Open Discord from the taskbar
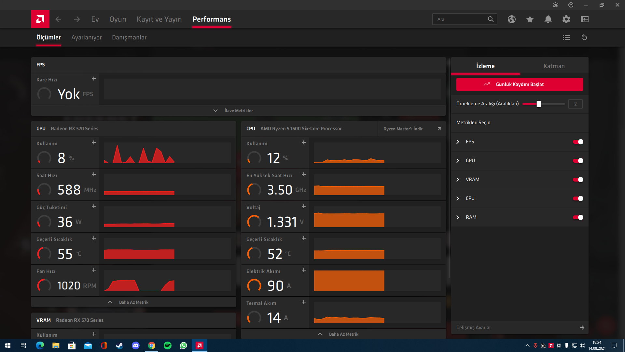The width and height of the screenshot is (625, 352). 136,345
